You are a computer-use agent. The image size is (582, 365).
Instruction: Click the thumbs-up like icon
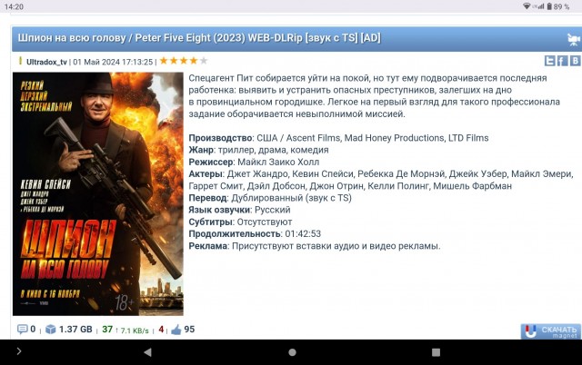click(x=176, y=330)
